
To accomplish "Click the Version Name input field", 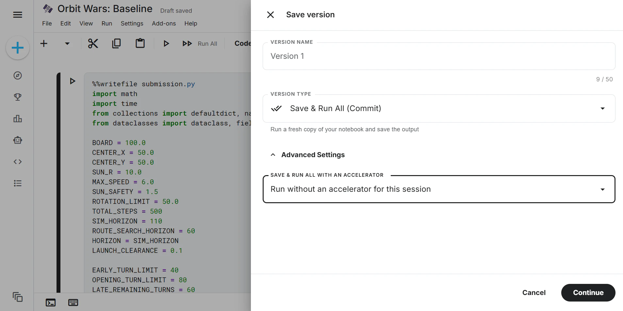I will click(439, 56).
